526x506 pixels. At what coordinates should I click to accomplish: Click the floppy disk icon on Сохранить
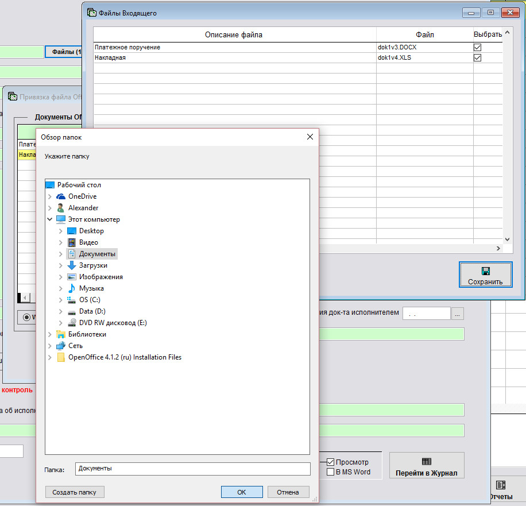pos(485,271)
